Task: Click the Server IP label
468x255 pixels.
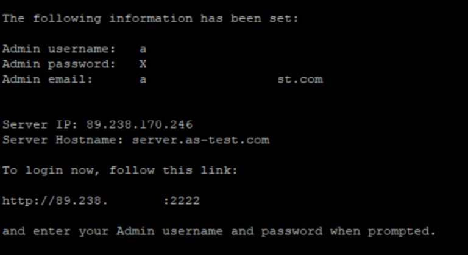Action: [40, 124]
